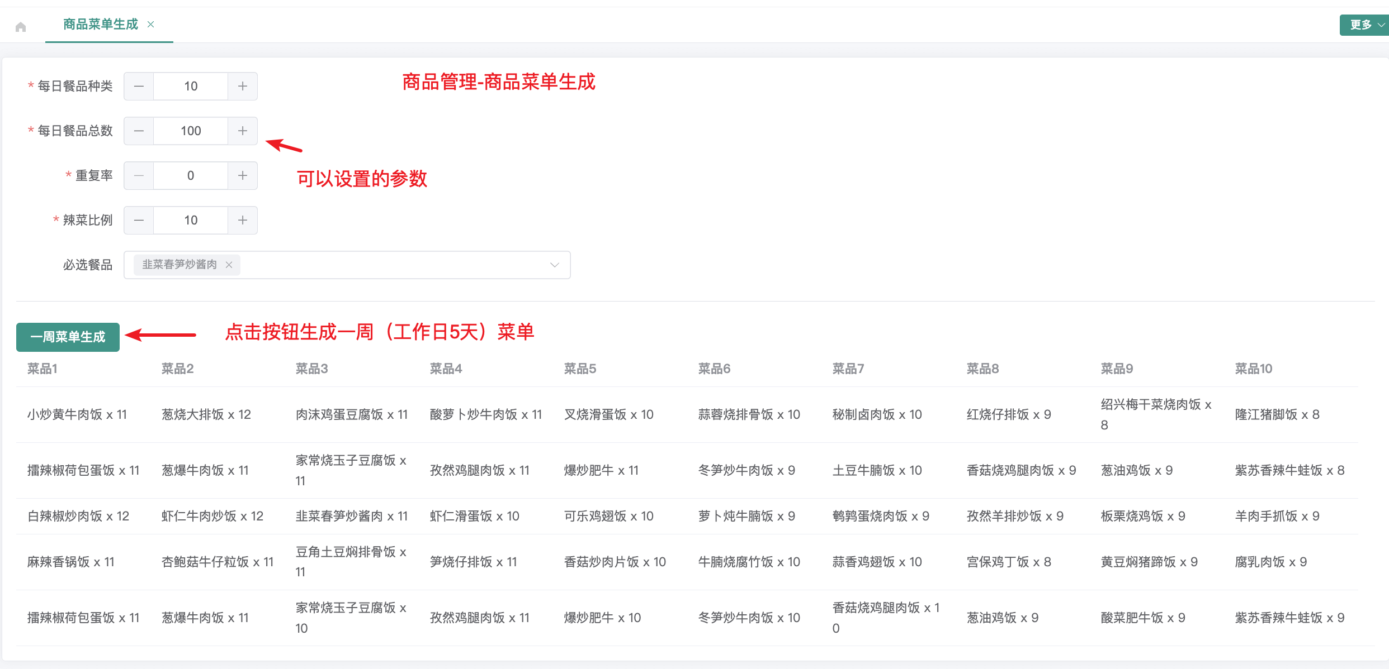Decrease 辣菜比例 with minus button
1389x669 pixels.
click(139, 220)
